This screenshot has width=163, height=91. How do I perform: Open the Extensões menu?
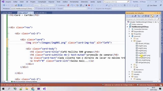(x=84, y=2)
